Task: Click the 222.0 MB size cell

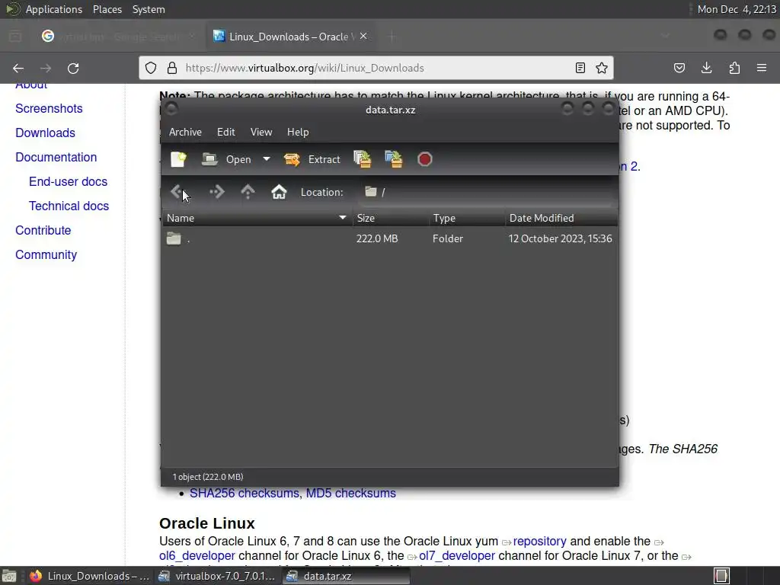Action: (377, 238)
